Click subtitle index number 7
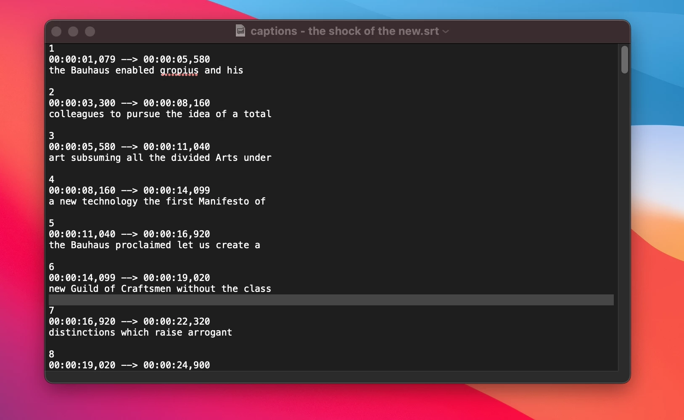 click(x=52, y=311)
